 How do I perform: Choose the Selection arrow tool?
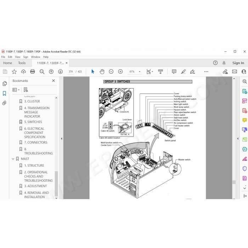coord(93,72)
